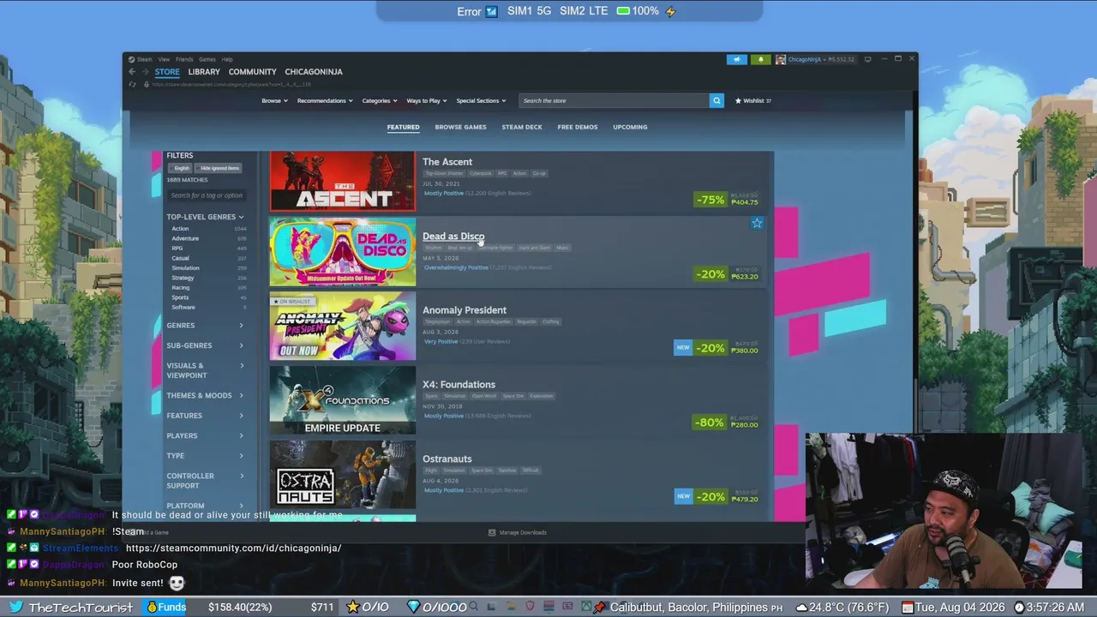This screenshot has width=1097, height=617.
Task: Click the weather cloud icon
Action: (801, 607)
